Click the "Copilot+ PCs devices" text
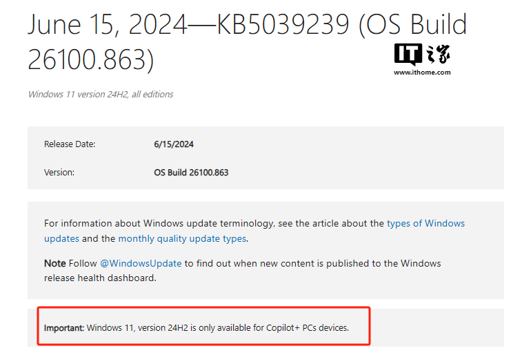The image size is (511, 355). 308,327
